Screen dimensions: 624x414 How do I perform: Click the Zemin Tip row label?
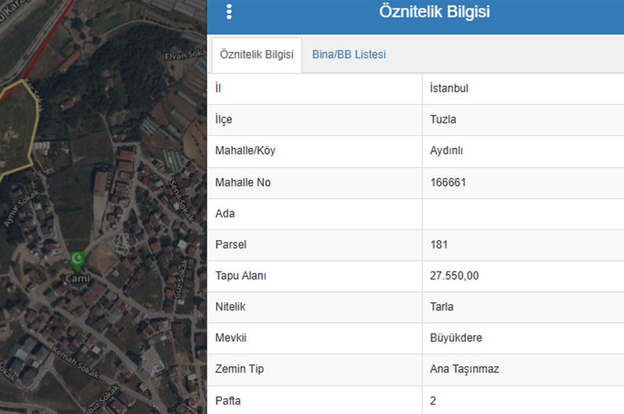(x=240, y=369)
